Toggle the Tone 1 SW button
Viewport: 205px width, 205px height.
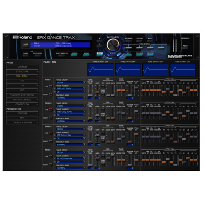tap(51, 86)
